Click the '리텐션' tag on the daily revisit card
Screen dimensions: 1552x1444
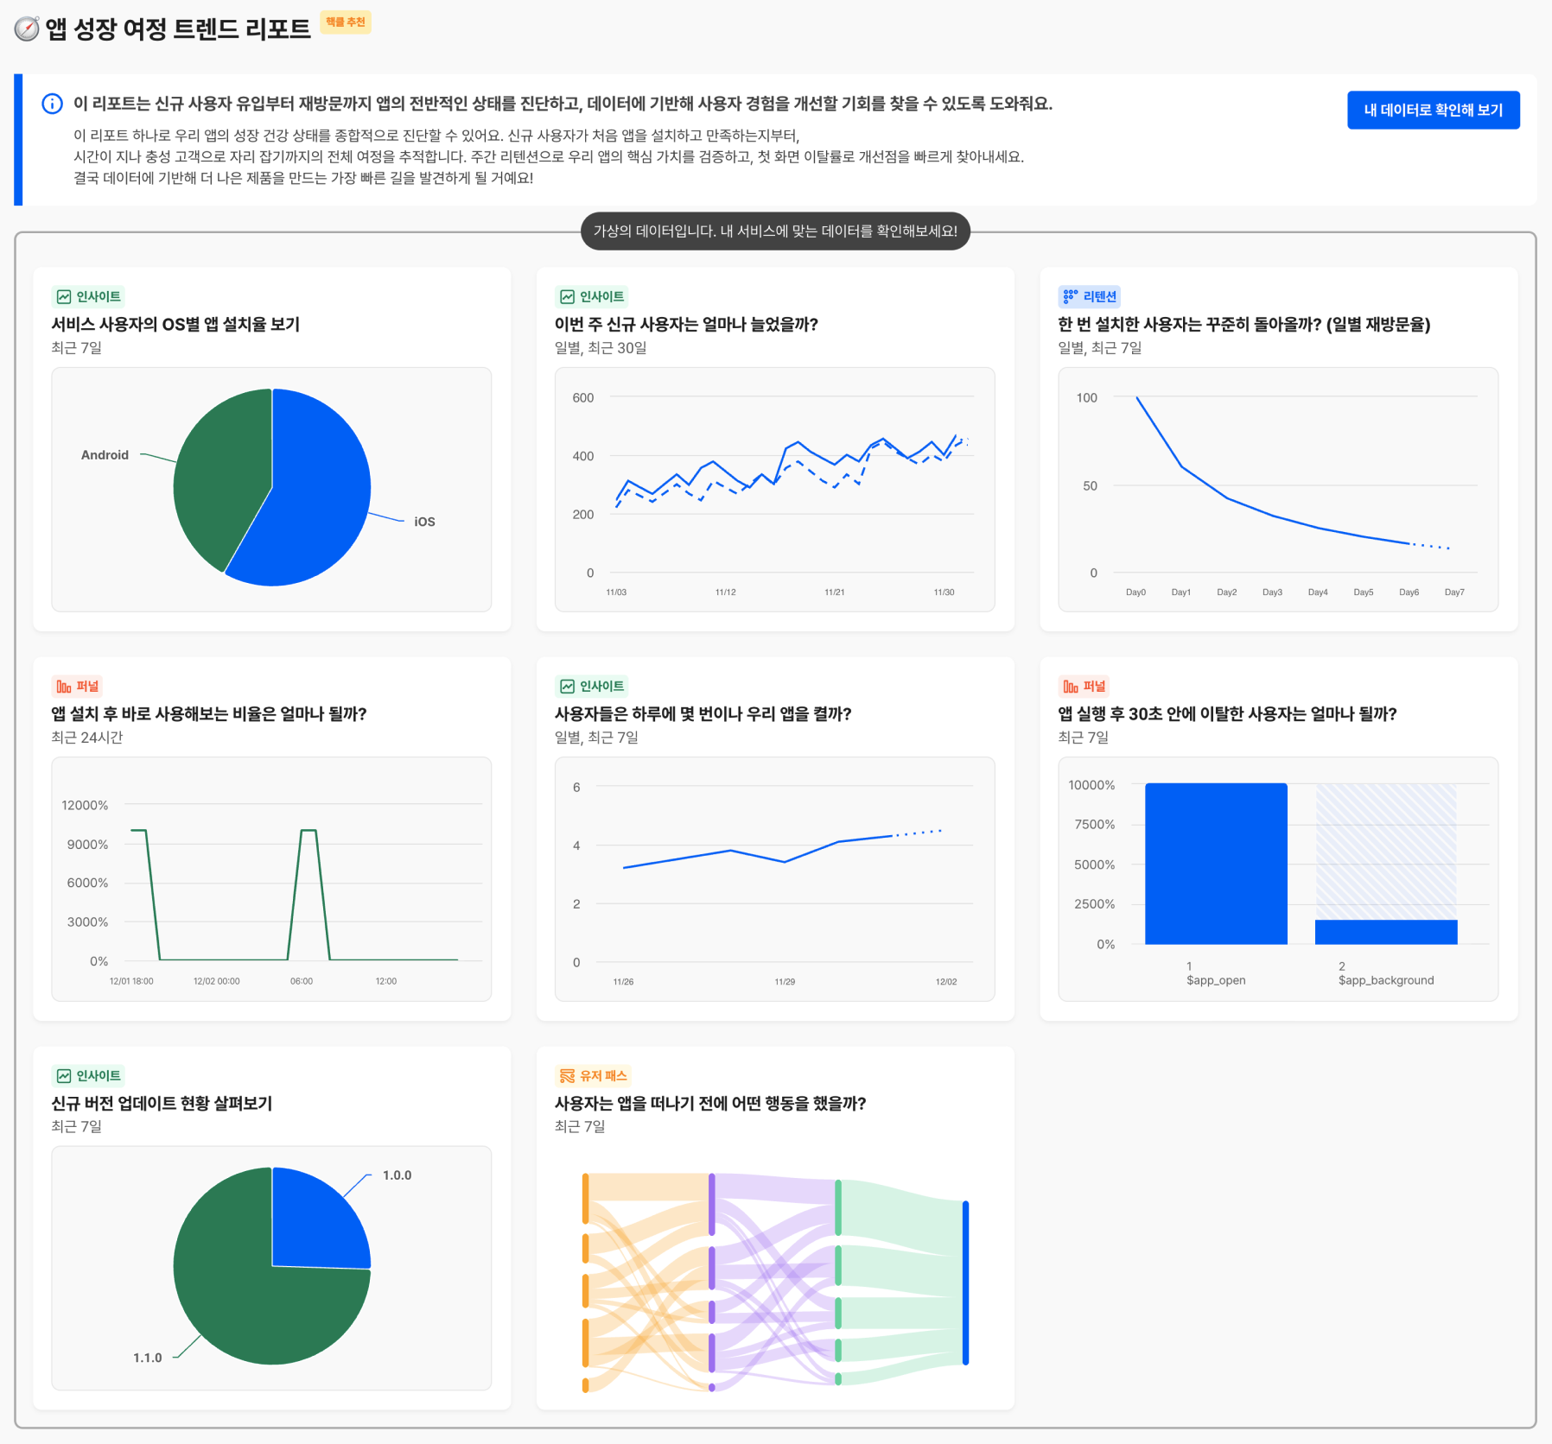1089,296
